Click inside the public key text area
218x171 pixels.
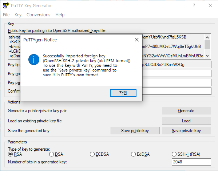[173, 46]
